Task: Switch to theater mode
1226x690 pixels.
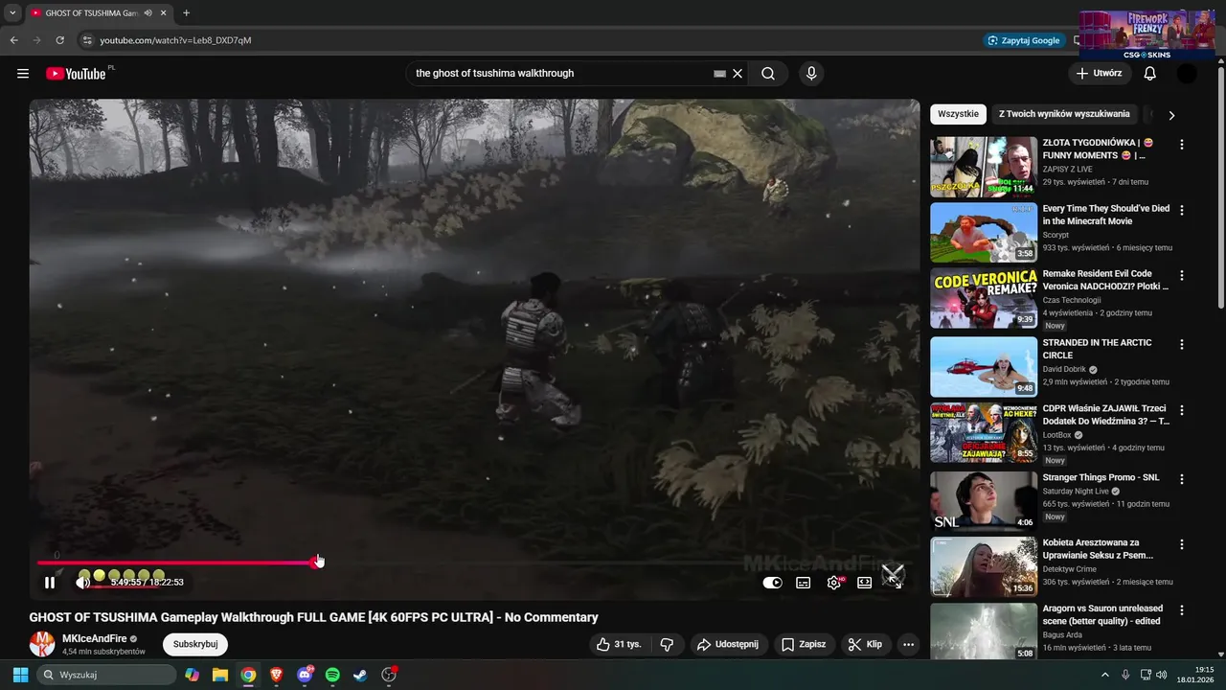Action: point(864,583)
